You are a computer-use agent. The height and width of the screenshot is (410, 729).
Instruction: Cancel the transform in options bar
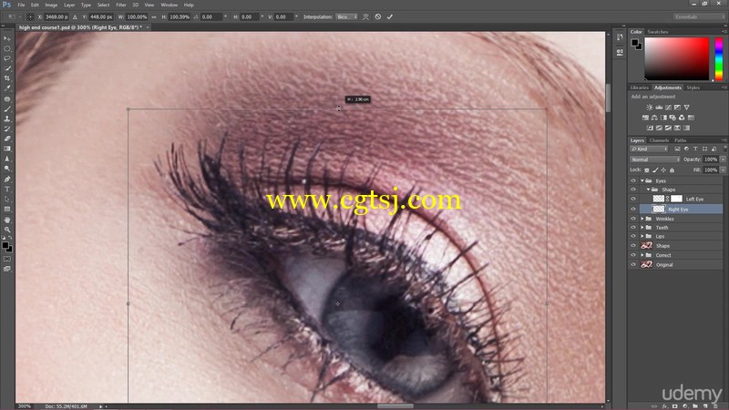378,16
